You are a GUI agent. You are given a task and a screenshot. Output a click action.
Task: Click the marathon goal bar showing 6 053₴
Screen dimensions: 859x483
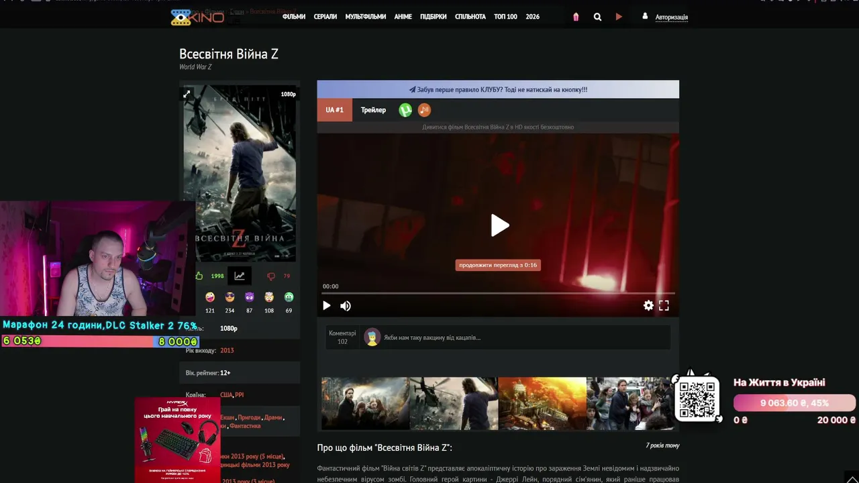point(100,341)
